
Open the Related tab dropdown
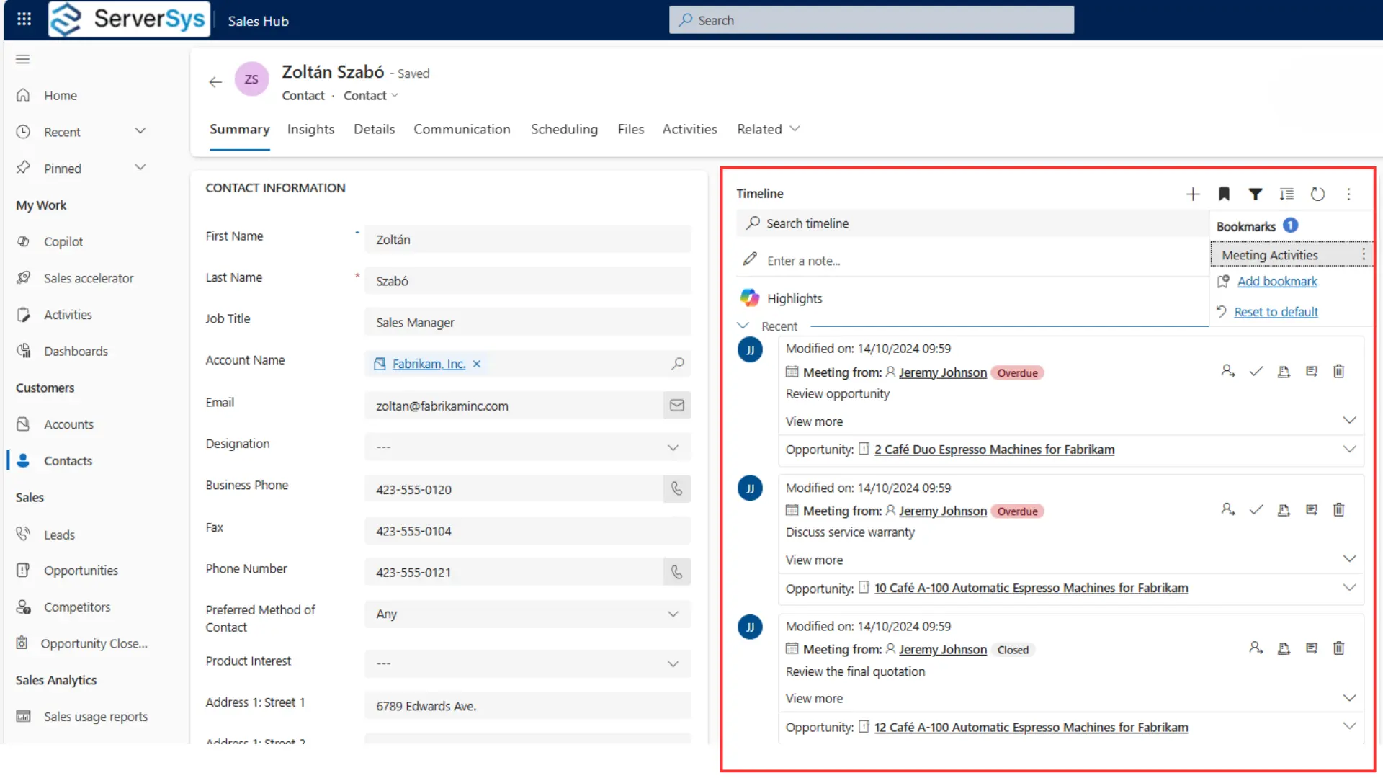tap(769, 130)
